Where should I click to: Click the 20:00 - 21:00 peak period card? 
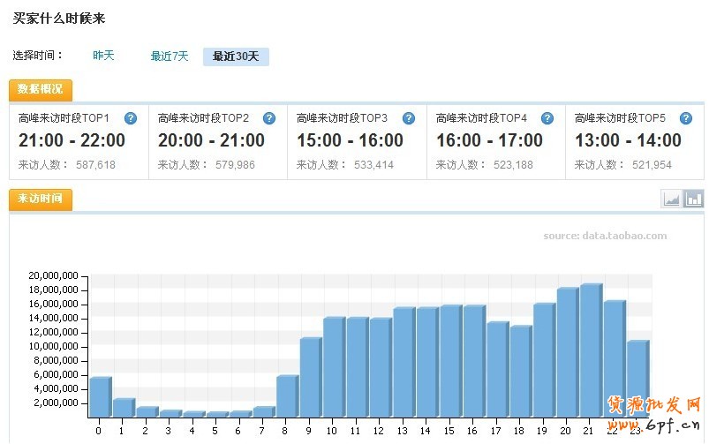[217, 141]
